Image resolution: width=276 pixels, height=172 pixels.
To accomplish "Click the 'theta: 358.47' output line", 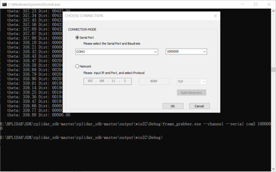I will click(x=35, y=61).
